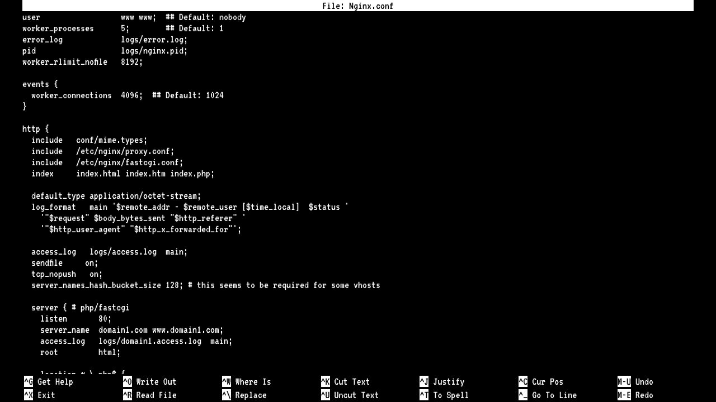
Task: Click the '$http_x_forwarded_for' variable
Action: (181, 229)
